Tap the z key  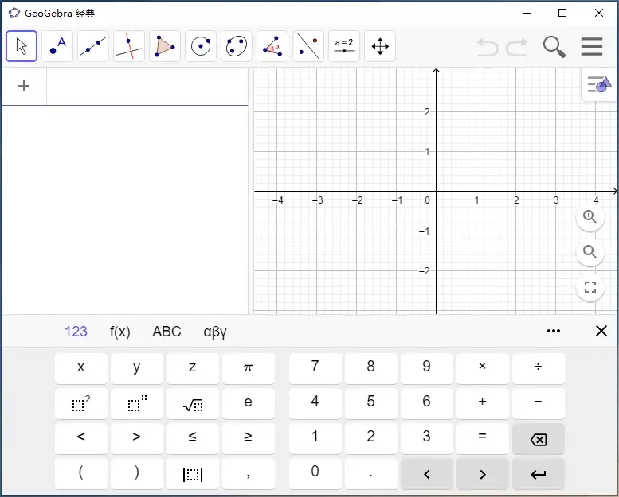pos(192,367)
